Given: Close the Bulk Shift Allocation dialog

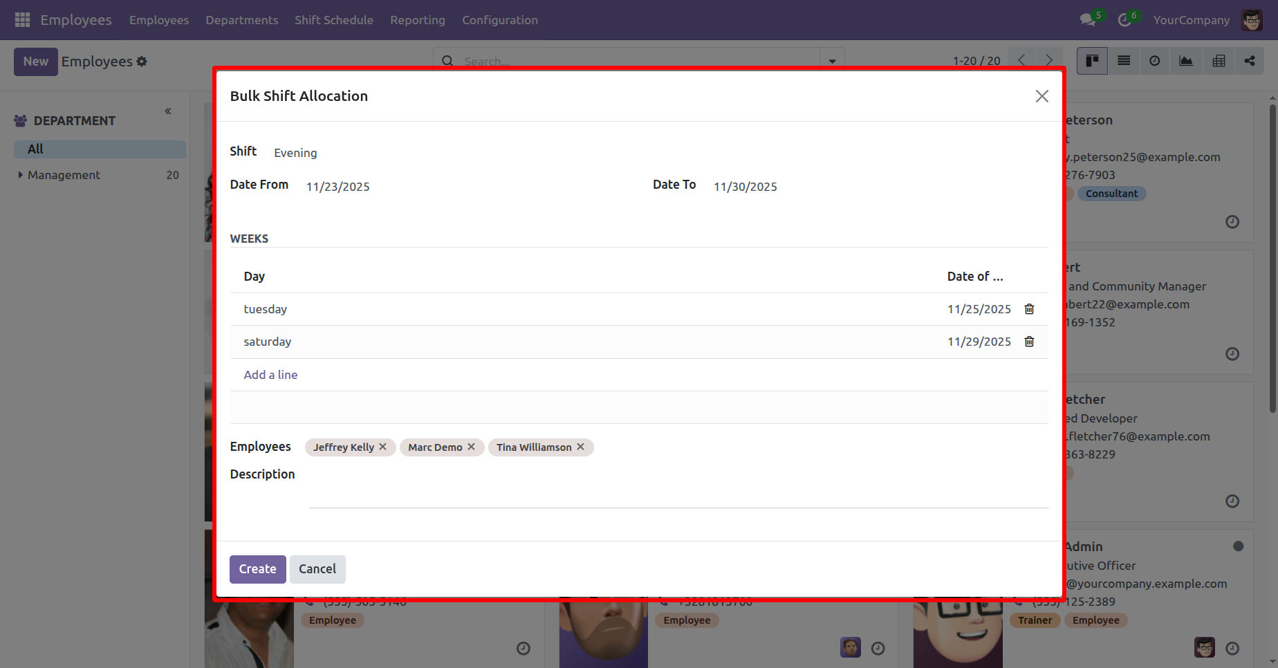Looking at the screenshot, I should [1041, 96].
